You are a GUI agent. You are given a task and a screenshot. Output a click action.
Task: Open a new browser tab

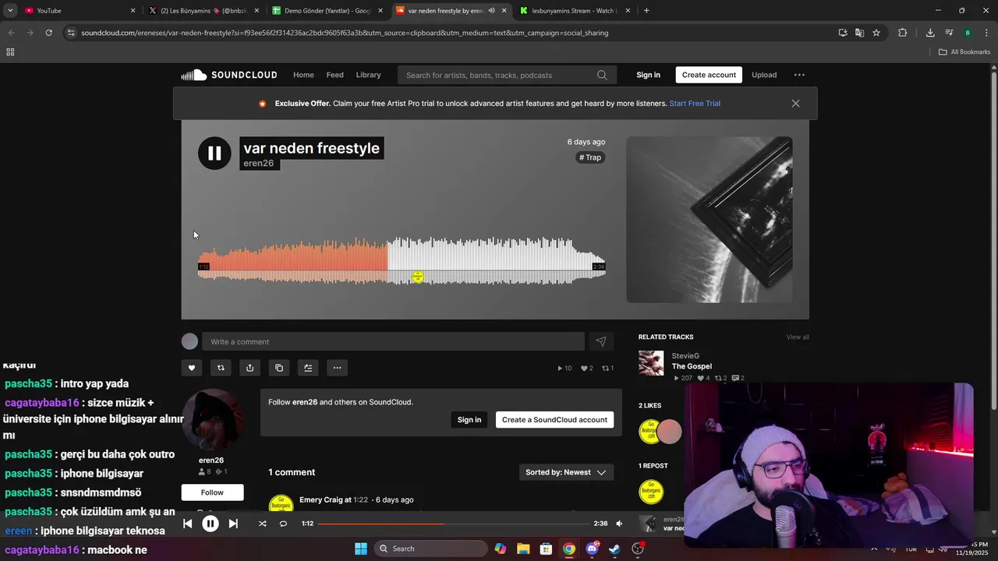pyautogui.click(x=646, y=11)
